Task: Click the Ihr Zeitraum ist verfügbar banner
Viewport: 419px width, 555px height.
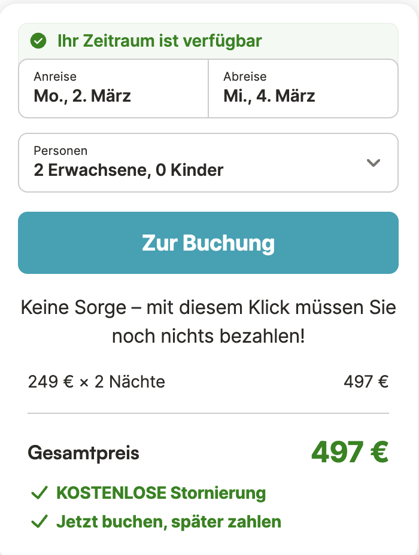Action: (x=159, y=41)
